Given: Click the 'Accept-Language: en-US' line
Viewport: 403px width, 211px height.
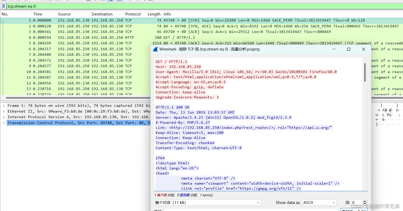Looking at the screenshot, I should pos(191,82).
